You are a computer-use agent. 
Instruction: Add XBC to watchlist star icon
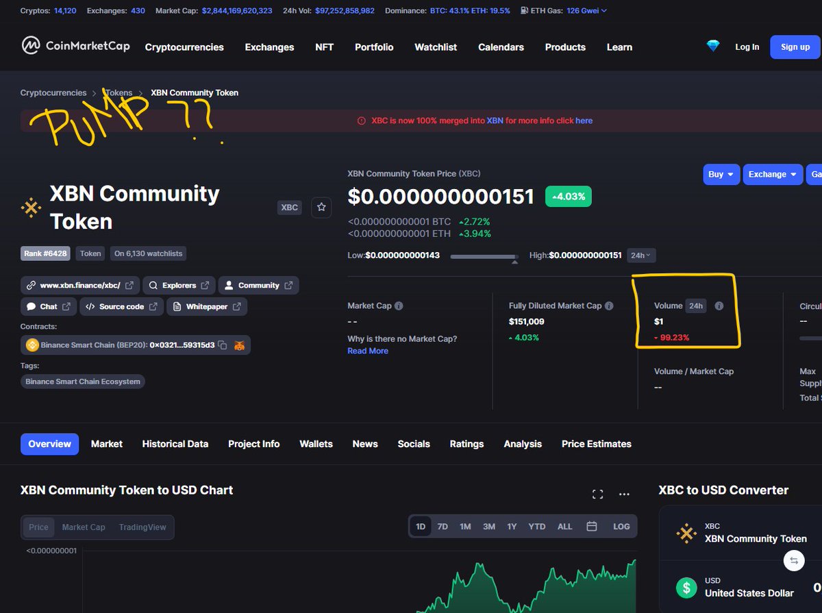322,207
